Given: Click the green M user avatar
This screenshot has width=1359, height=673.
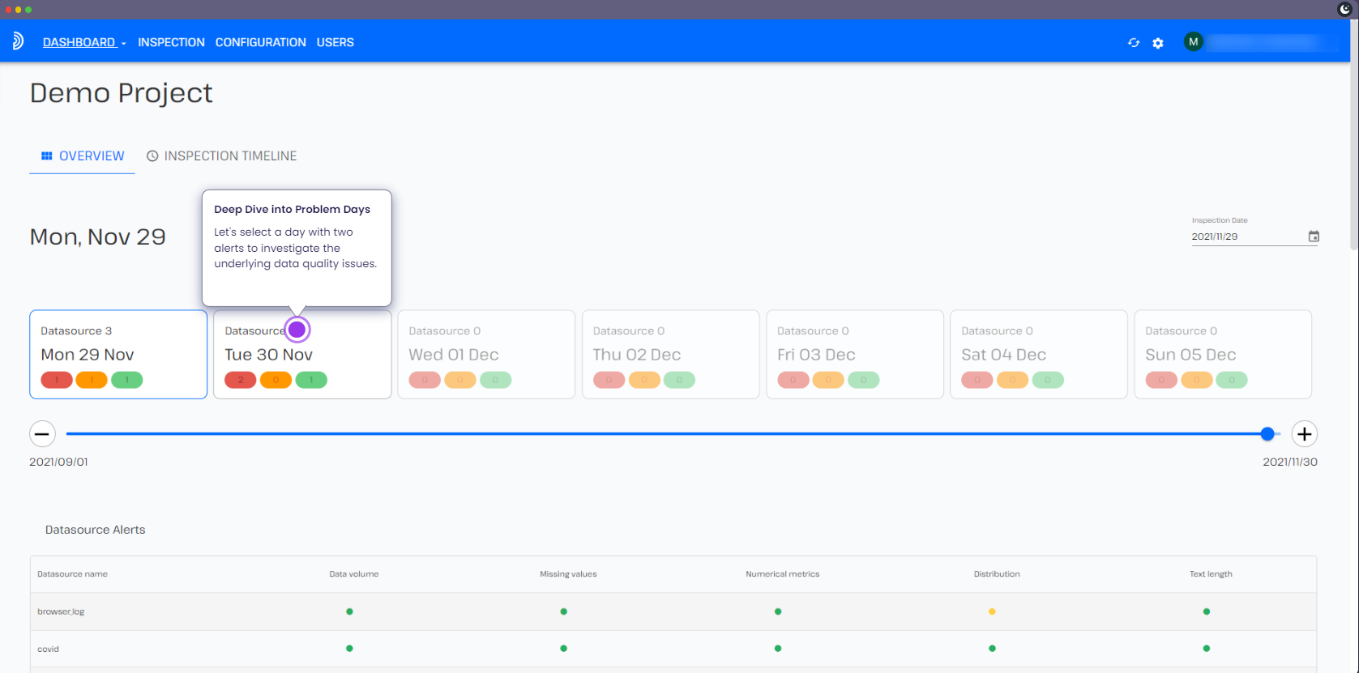Looking at the screenshot, I should [x=1193, y=42].
